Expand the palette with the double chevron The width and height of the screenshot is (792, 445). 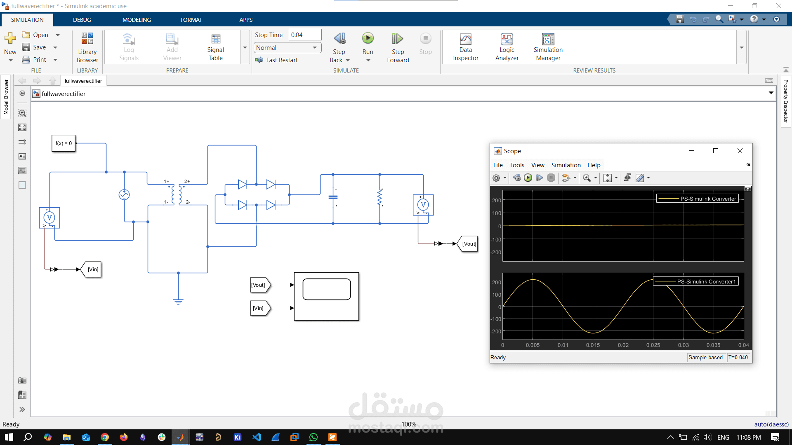click(x=22, y=409)
